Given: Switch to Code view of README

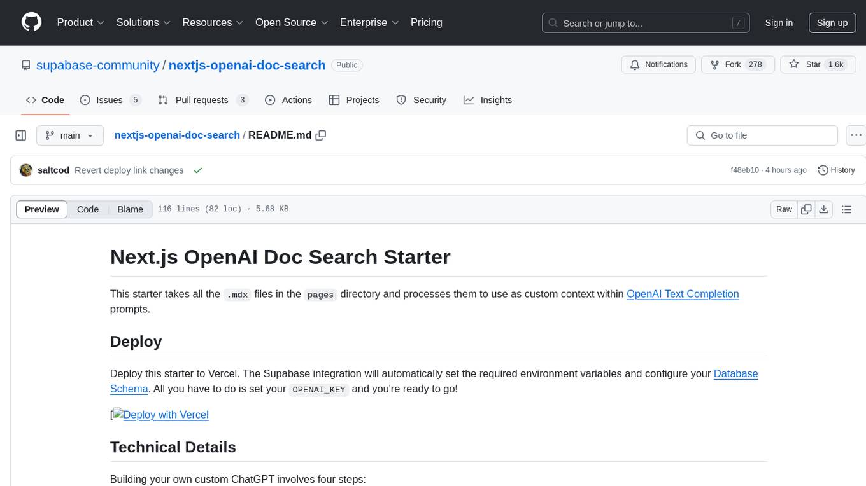Looking at the screenshot, I should 88,209.
